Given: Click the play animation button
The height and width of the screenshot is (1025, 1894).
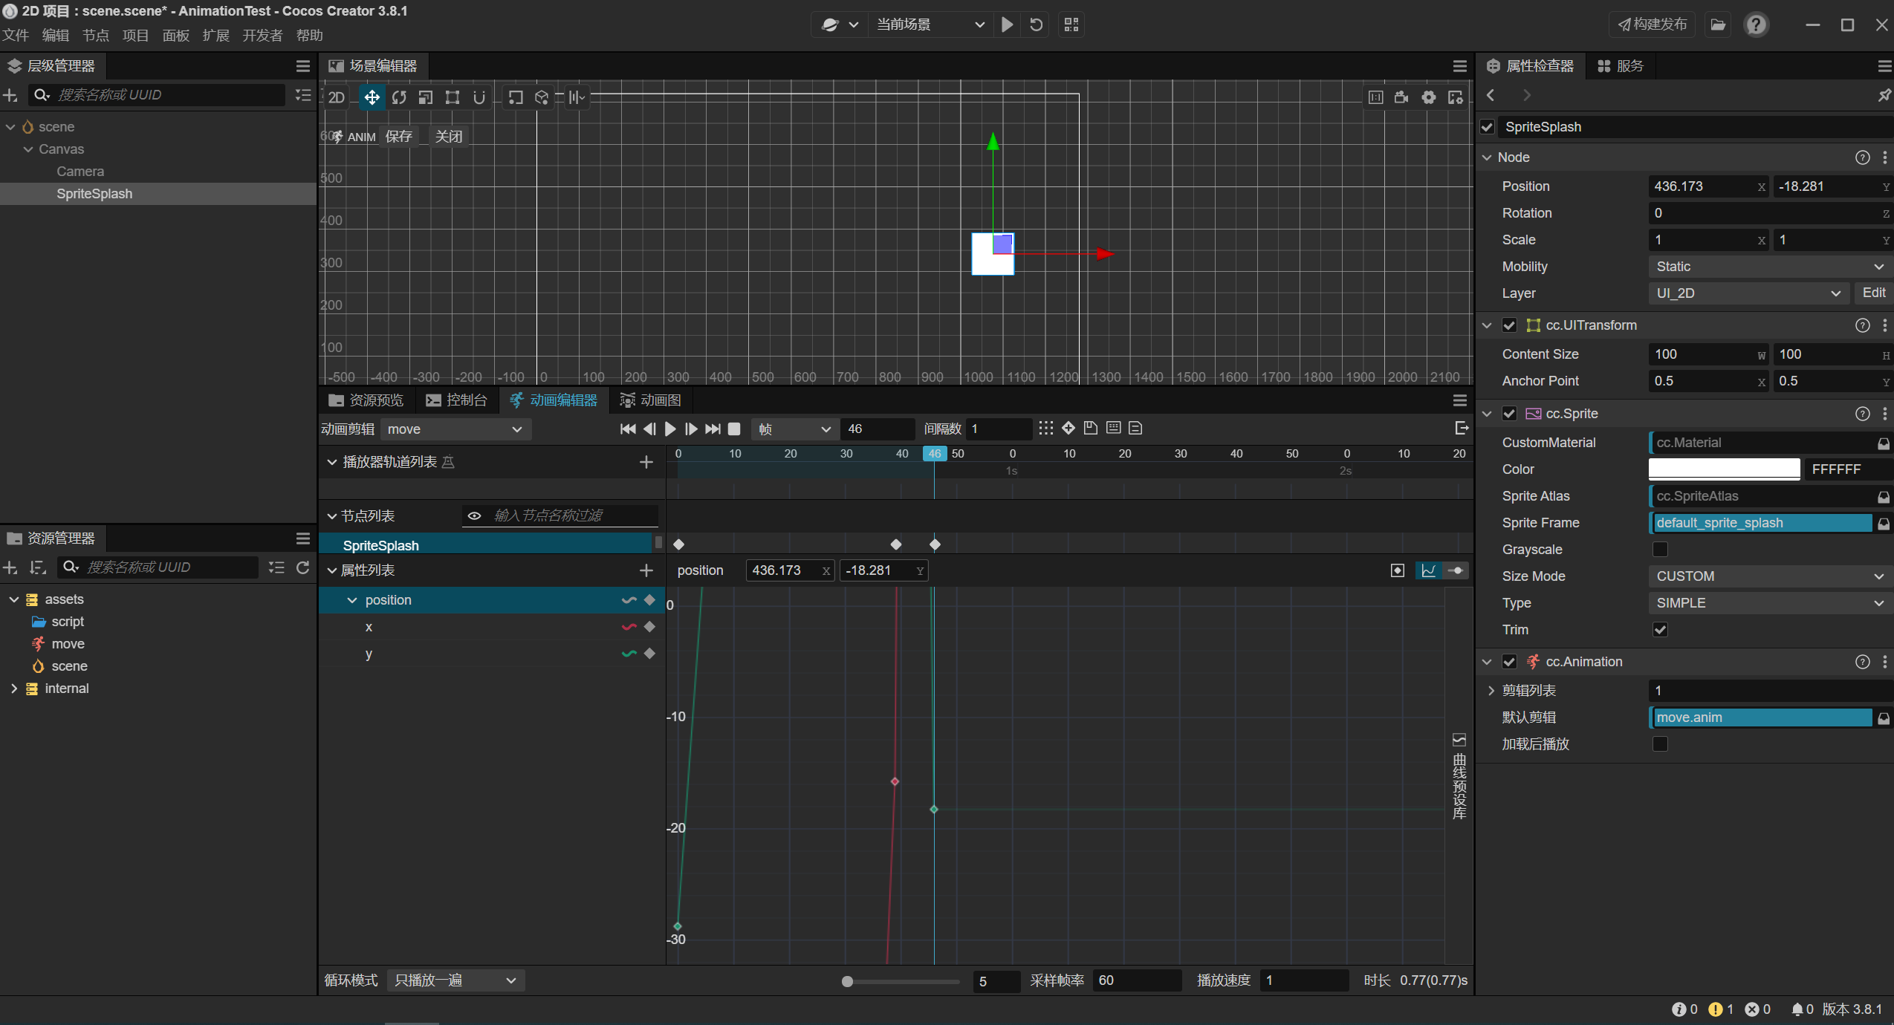Looking at the screenshot, I should click(670, 429).
